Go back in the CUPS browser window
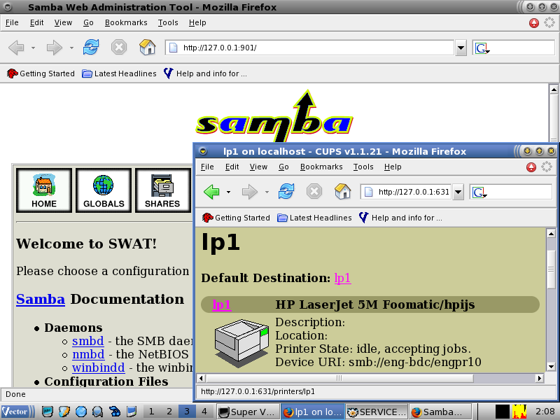Screen dimensions: 560x420 pyautogui.click(x=211, y=192)
